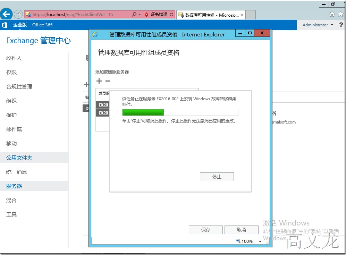
Task: Click the first EX20 member server row
Action: (x=103, y=105)
